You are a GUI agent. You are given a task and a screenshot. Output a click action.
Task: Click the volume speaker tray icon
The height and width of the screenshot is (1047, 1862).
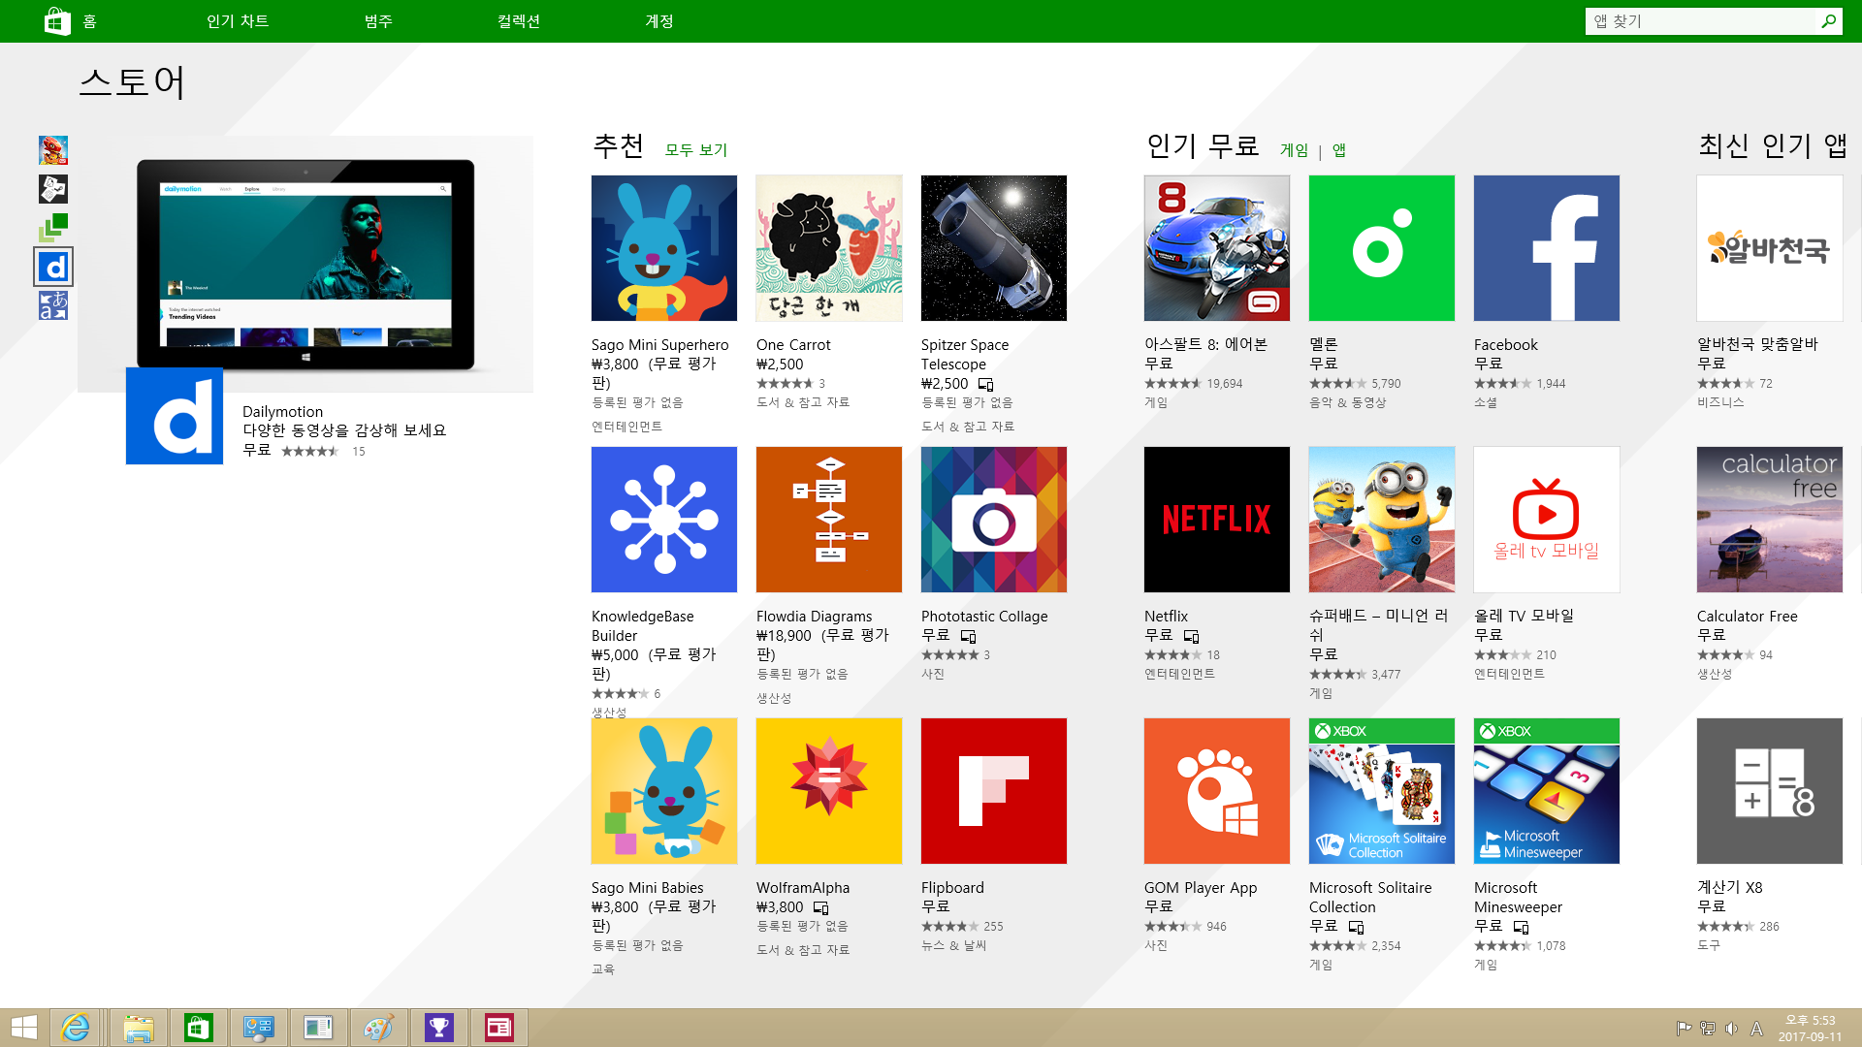pyautogui.click(x=1732, y=1029)
